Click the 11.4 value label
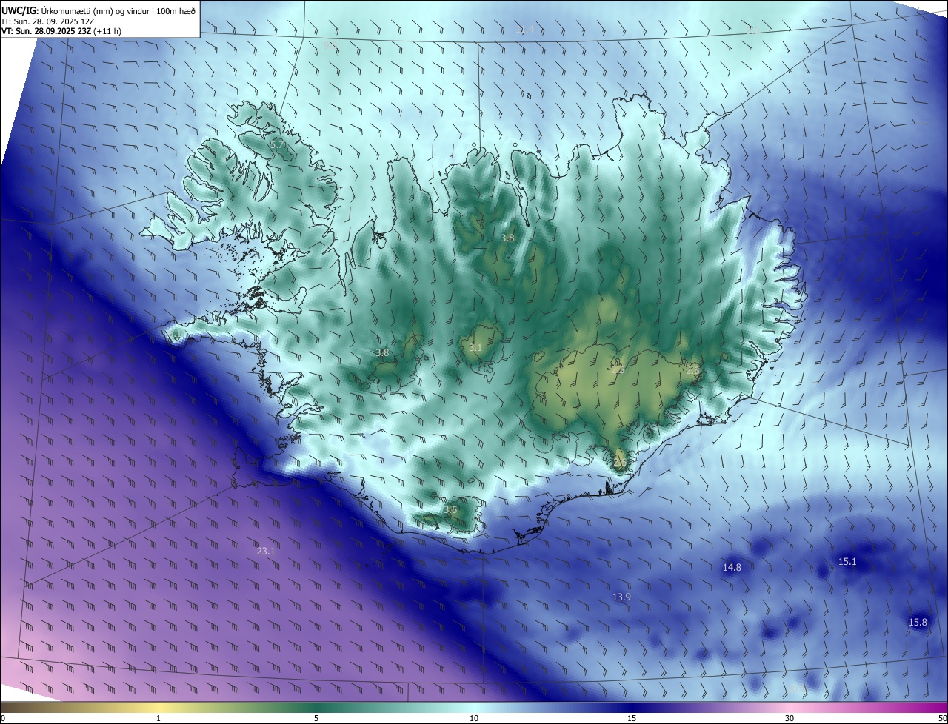The height and width of the screenshot is (724, 948). [x=524, y=30]
